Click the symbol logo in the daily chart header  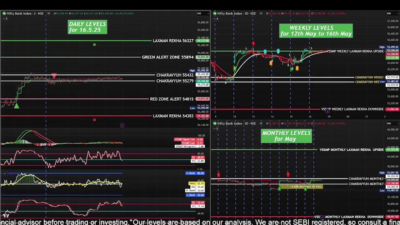[4, 13]
